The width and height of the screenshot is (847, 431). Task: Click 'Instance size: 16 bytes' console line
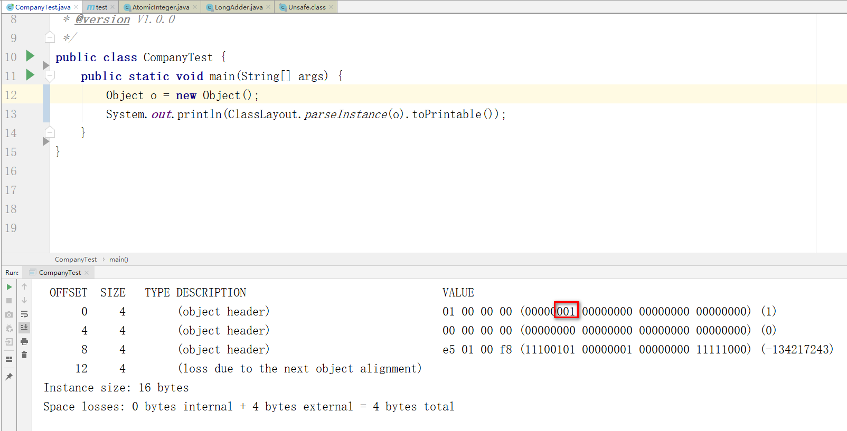click(x=116, y=388)
